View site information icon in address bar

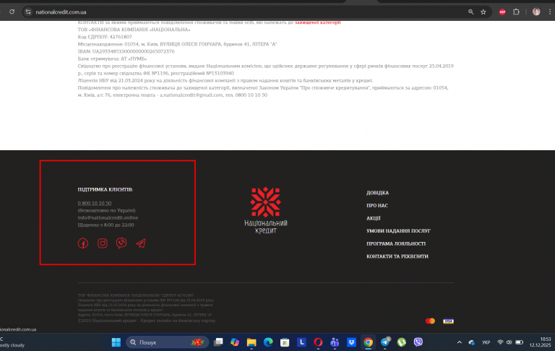pos(28,12)
